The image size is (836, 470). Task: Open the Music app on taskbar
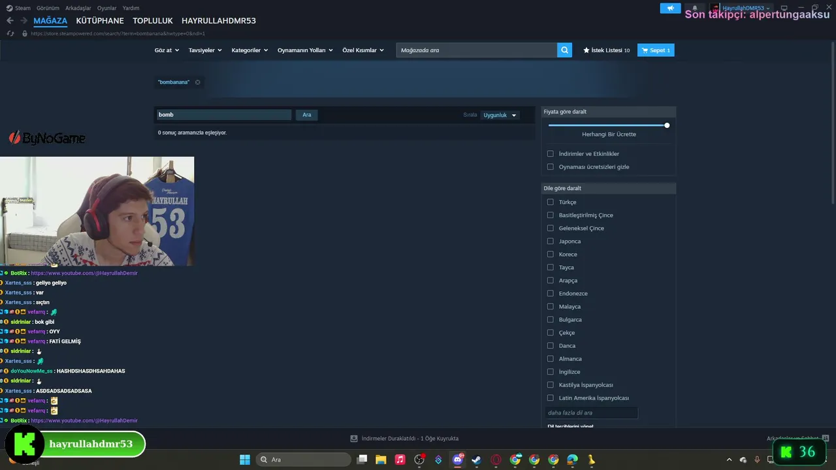(400, 460)
